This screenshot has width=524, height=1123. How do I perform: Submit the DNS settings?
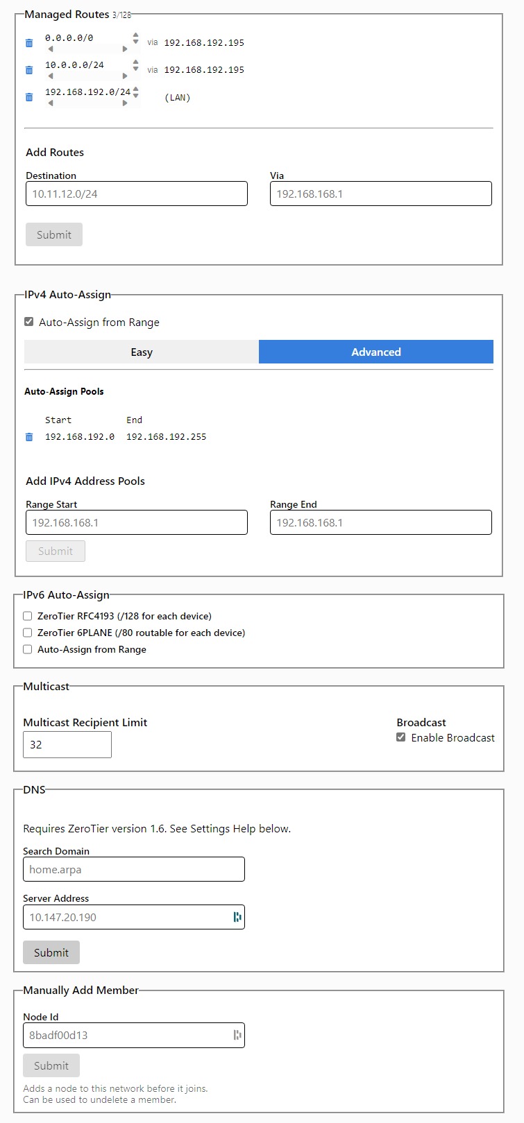coord(51,952)
